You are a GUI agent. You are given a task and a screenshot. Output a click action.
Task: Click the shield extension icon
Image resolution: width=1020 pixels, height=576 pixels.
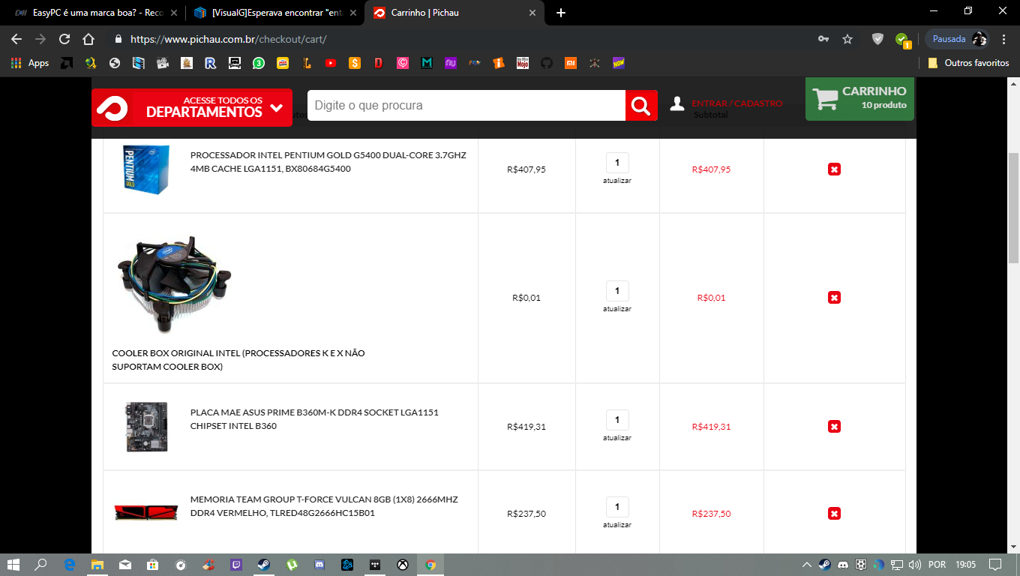click(877, 39)
